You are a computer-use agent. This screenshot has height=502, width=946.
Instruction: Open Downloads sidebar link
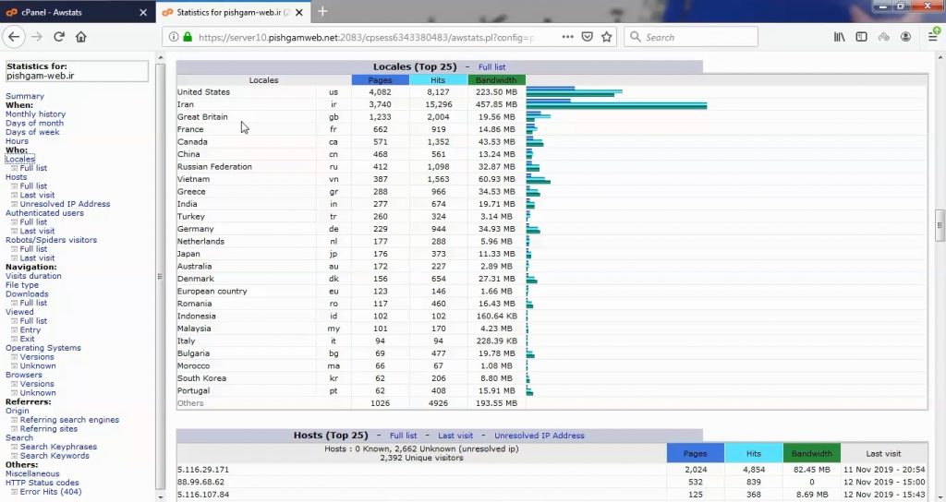pos(27,294)
